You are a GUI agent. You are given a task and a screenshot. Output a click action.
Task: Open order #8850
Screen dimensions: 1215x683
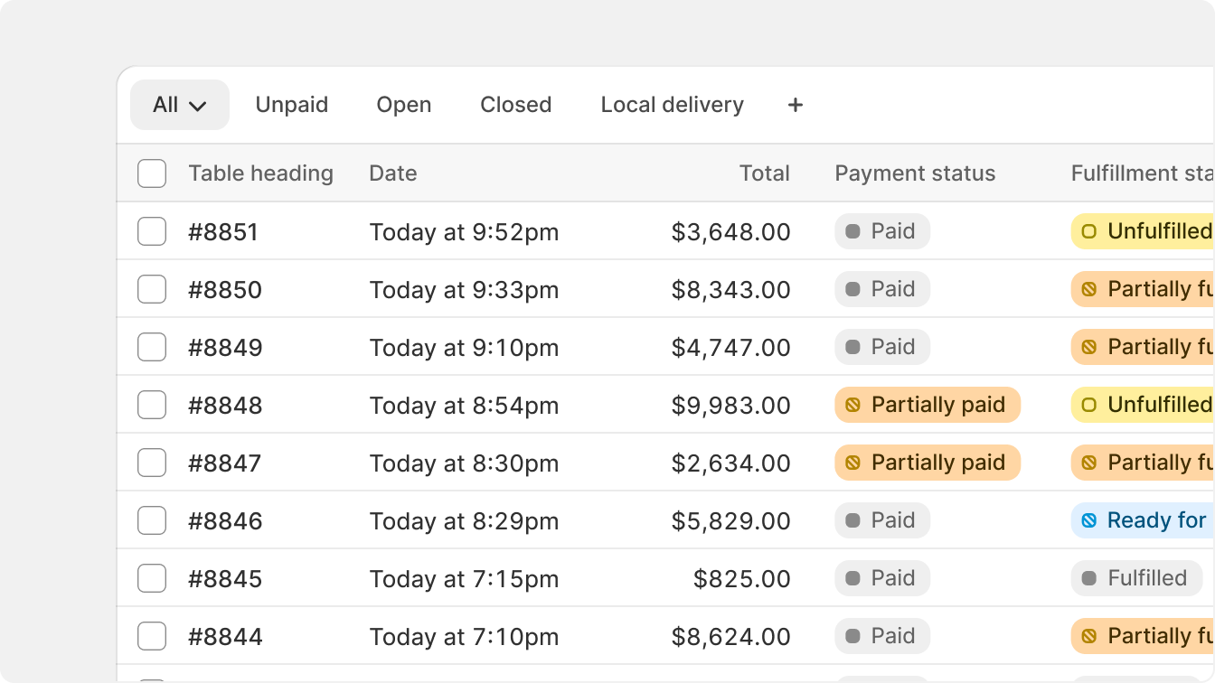point(225,290)
